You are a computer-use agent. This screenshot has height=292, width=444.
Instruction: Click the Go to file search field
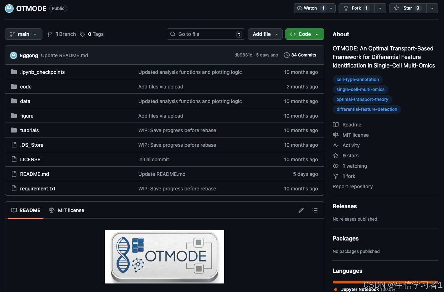pyautogui.click(x=206, y=34)
